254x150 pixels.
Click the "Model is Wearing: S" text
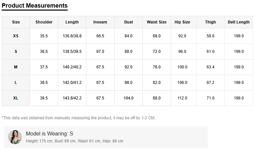click(x=49, y=134)
